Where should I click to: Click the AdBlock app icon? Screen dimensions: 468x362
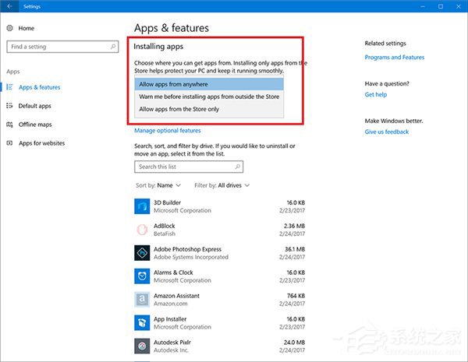142,230
